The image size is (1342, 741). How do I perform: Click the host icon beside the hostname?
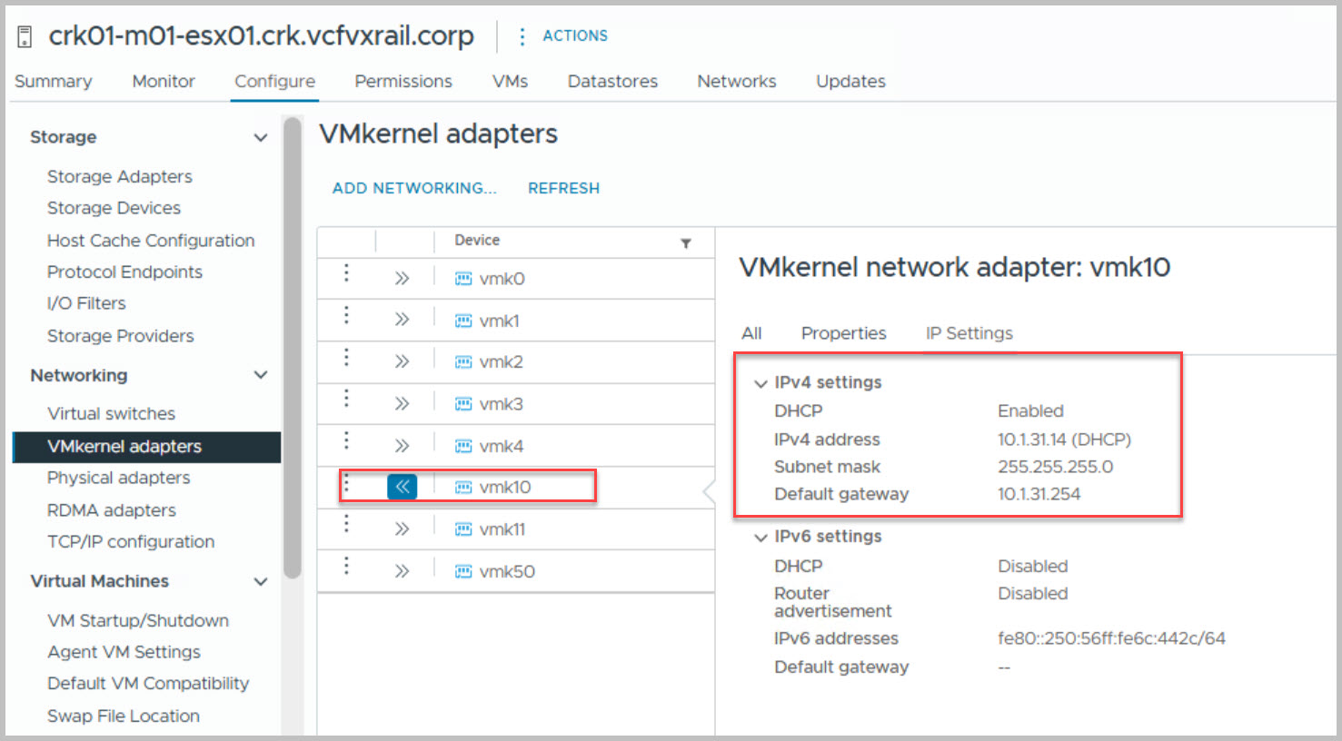(25, 36)
